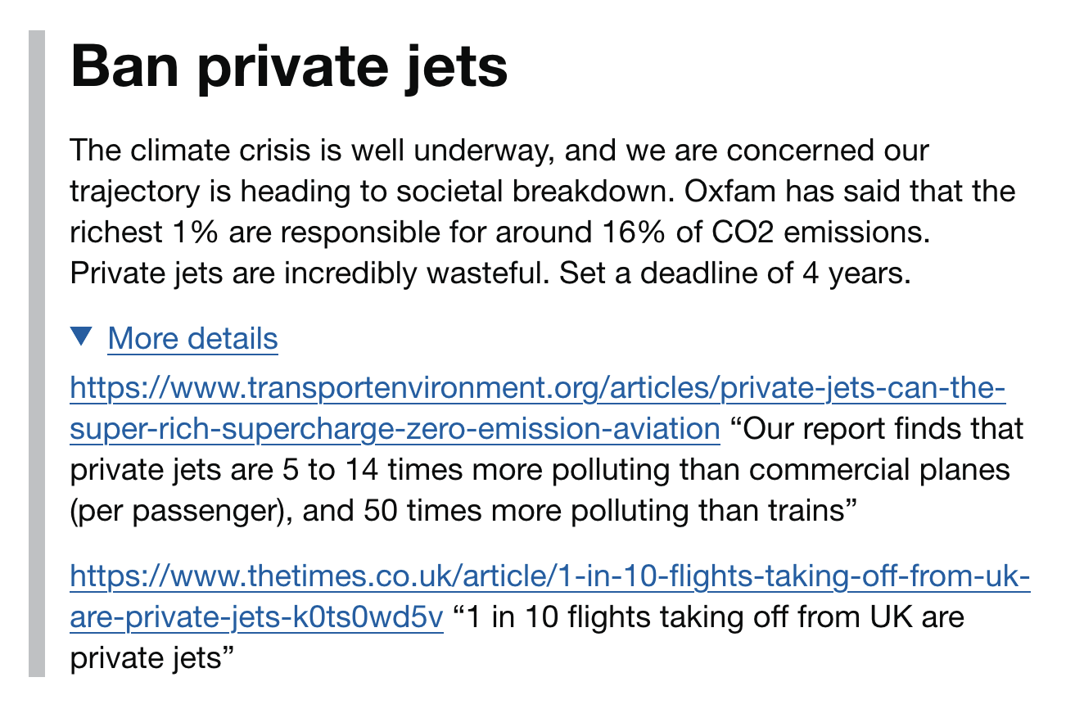Open the thetimes.co.uk article link
This screenshot has width=1084, height=709.
pos(549,576)
